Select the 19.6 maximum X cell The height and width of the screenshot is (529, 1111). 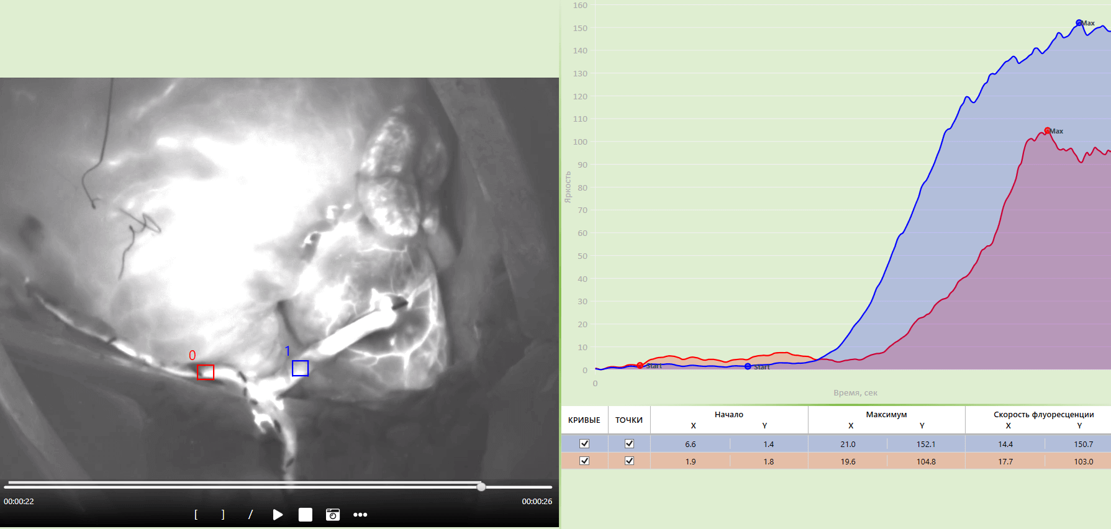[848, 461]
